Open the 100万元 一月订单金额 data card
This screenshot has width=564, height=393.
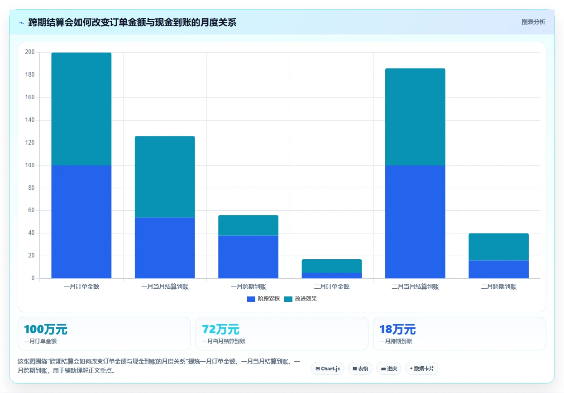tap(104, 334)
